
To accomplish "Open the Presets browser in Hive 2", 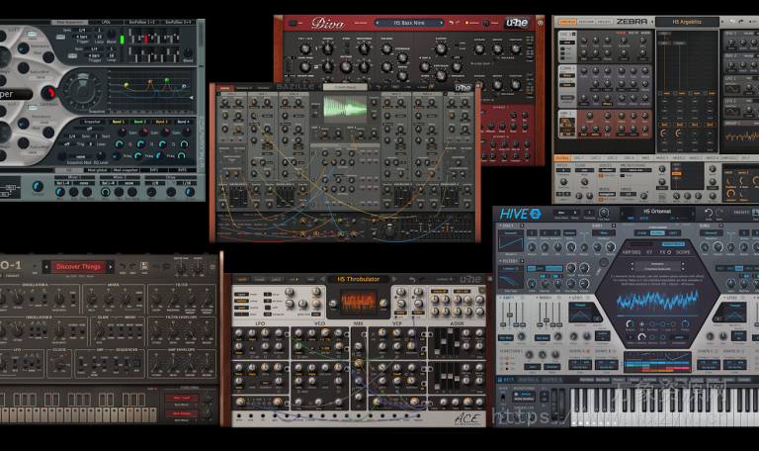I will 741,213.
